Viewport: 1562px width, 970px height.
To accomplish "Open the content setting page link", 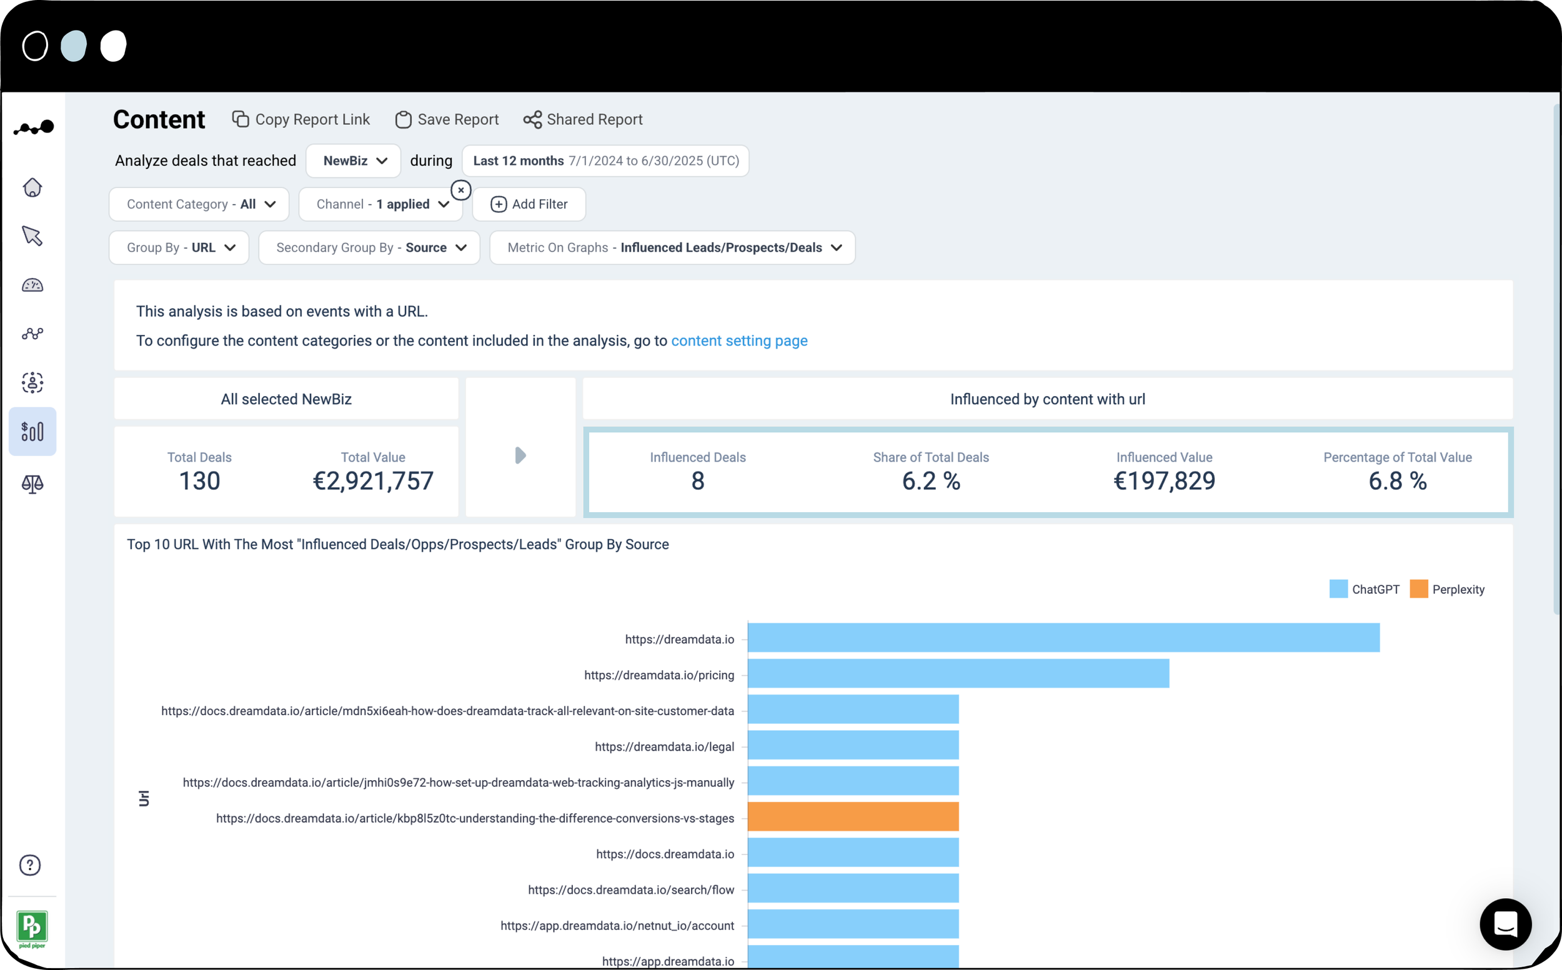I will tap(739, 340).
